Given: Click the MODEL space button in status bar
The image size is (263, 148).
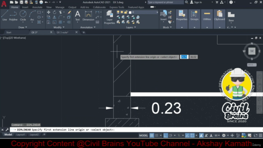Looking at the screenshot, I should click(143, 135).
